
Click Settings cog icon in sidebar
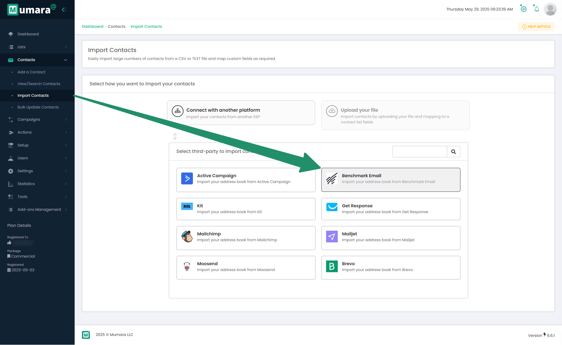click(x=11, y=171)
